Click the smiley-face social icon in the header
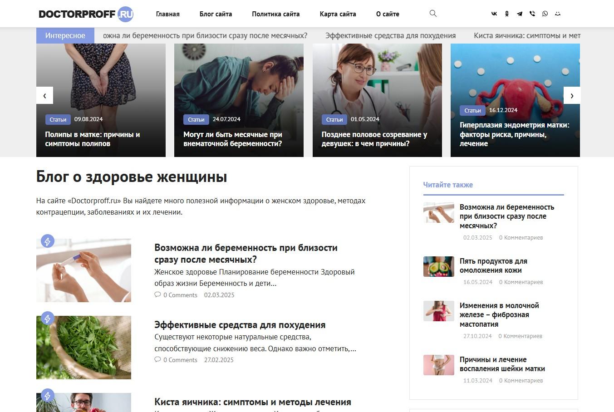Screen dimensions: 614x412 tap(558, 14)
